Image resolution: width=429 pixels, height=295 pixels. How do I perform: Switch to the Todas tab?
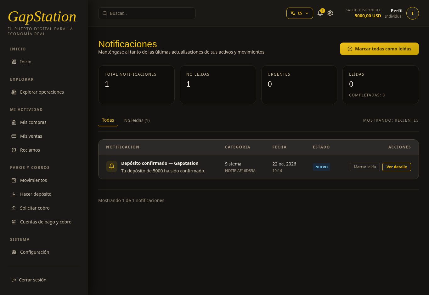108,120
